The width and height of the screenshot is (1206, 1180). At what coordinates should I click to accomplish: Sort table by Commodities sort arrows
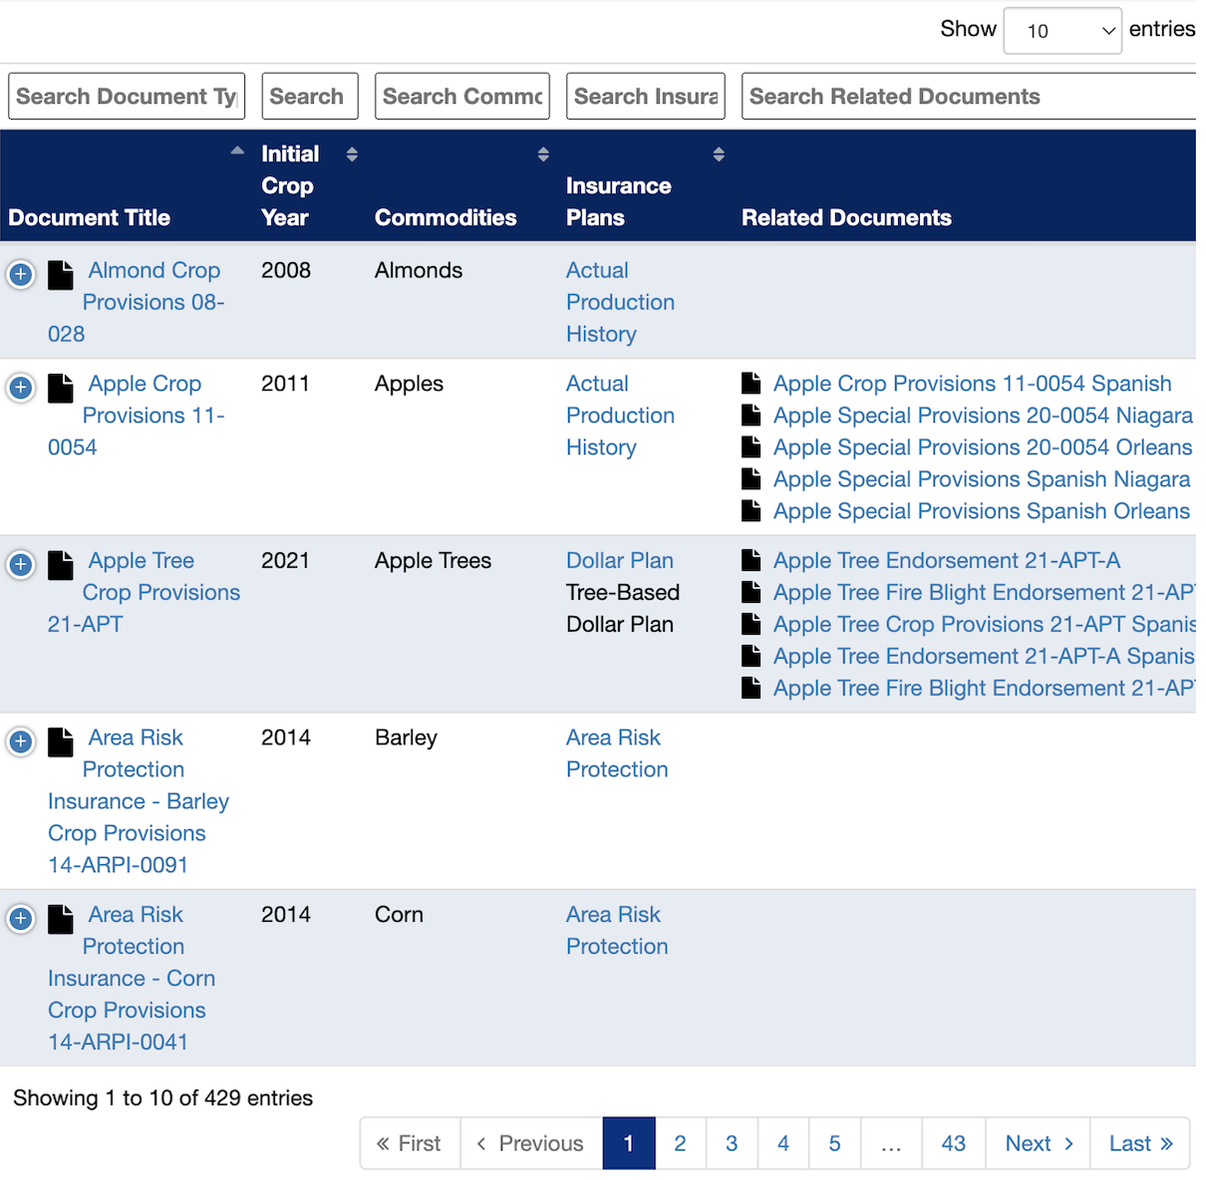coord(543,154)
